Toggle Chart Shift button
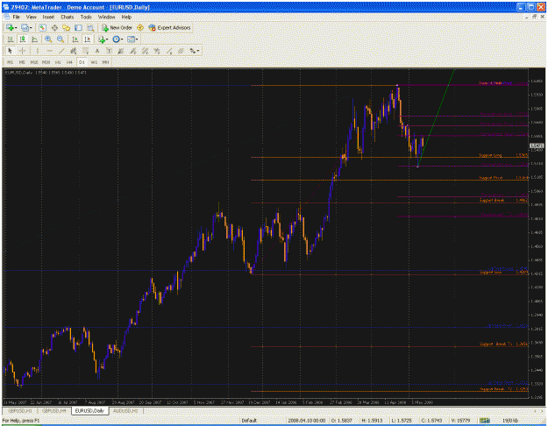 click(87, 39)
